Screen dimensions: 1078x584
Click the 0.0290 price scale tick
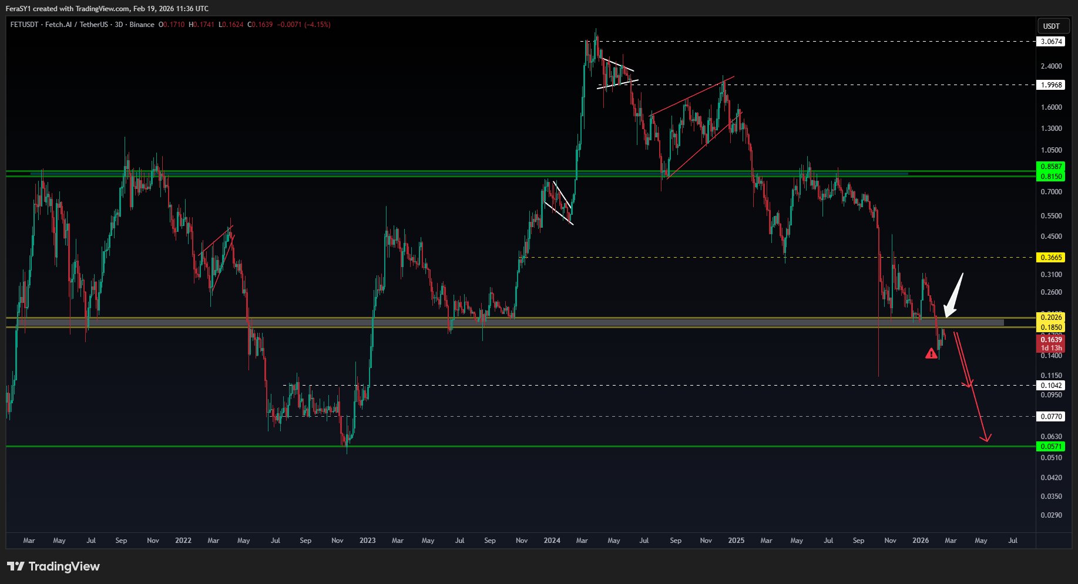coord(1051,515)
